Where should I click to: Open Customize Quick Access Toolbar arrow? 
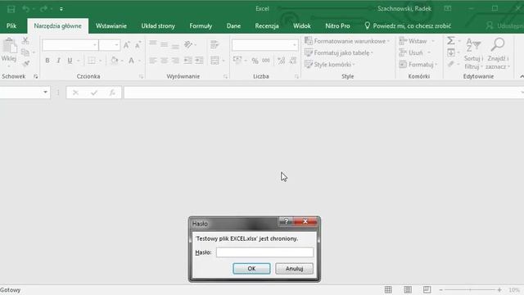coord(61,9)
